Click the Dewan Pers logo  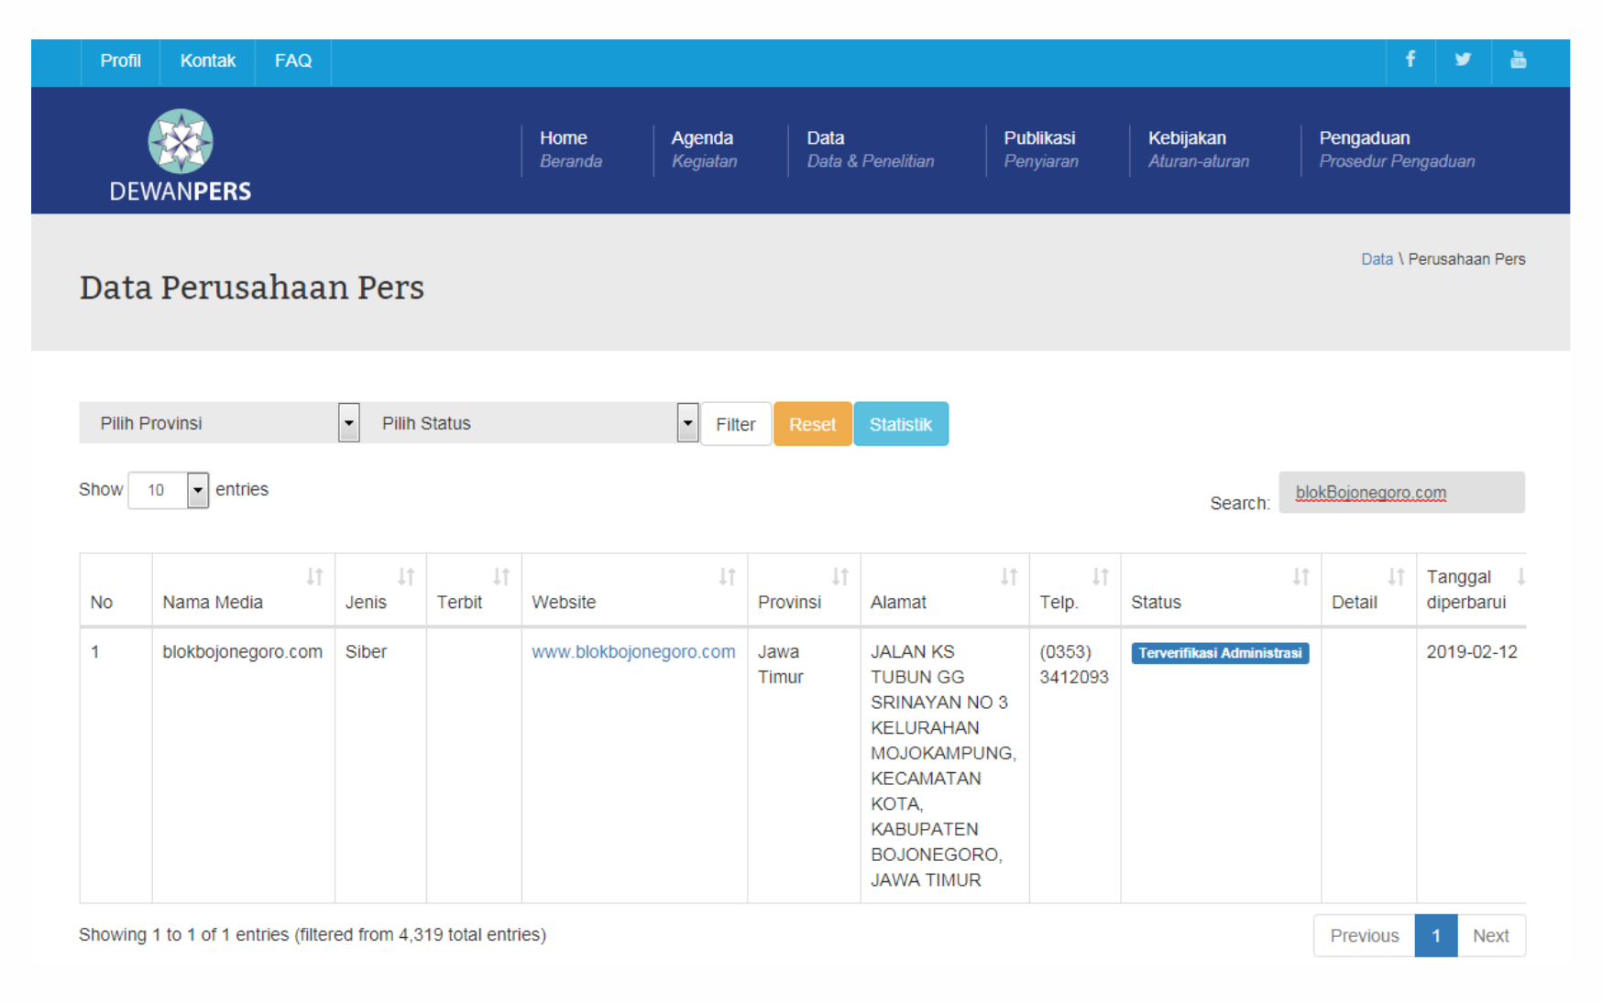pyautogui.click(x=181, y=156)
